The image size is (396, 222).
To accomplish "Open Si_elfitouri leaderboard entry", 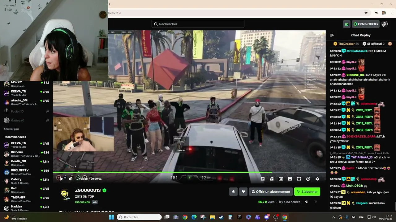I will click(373, 44).
